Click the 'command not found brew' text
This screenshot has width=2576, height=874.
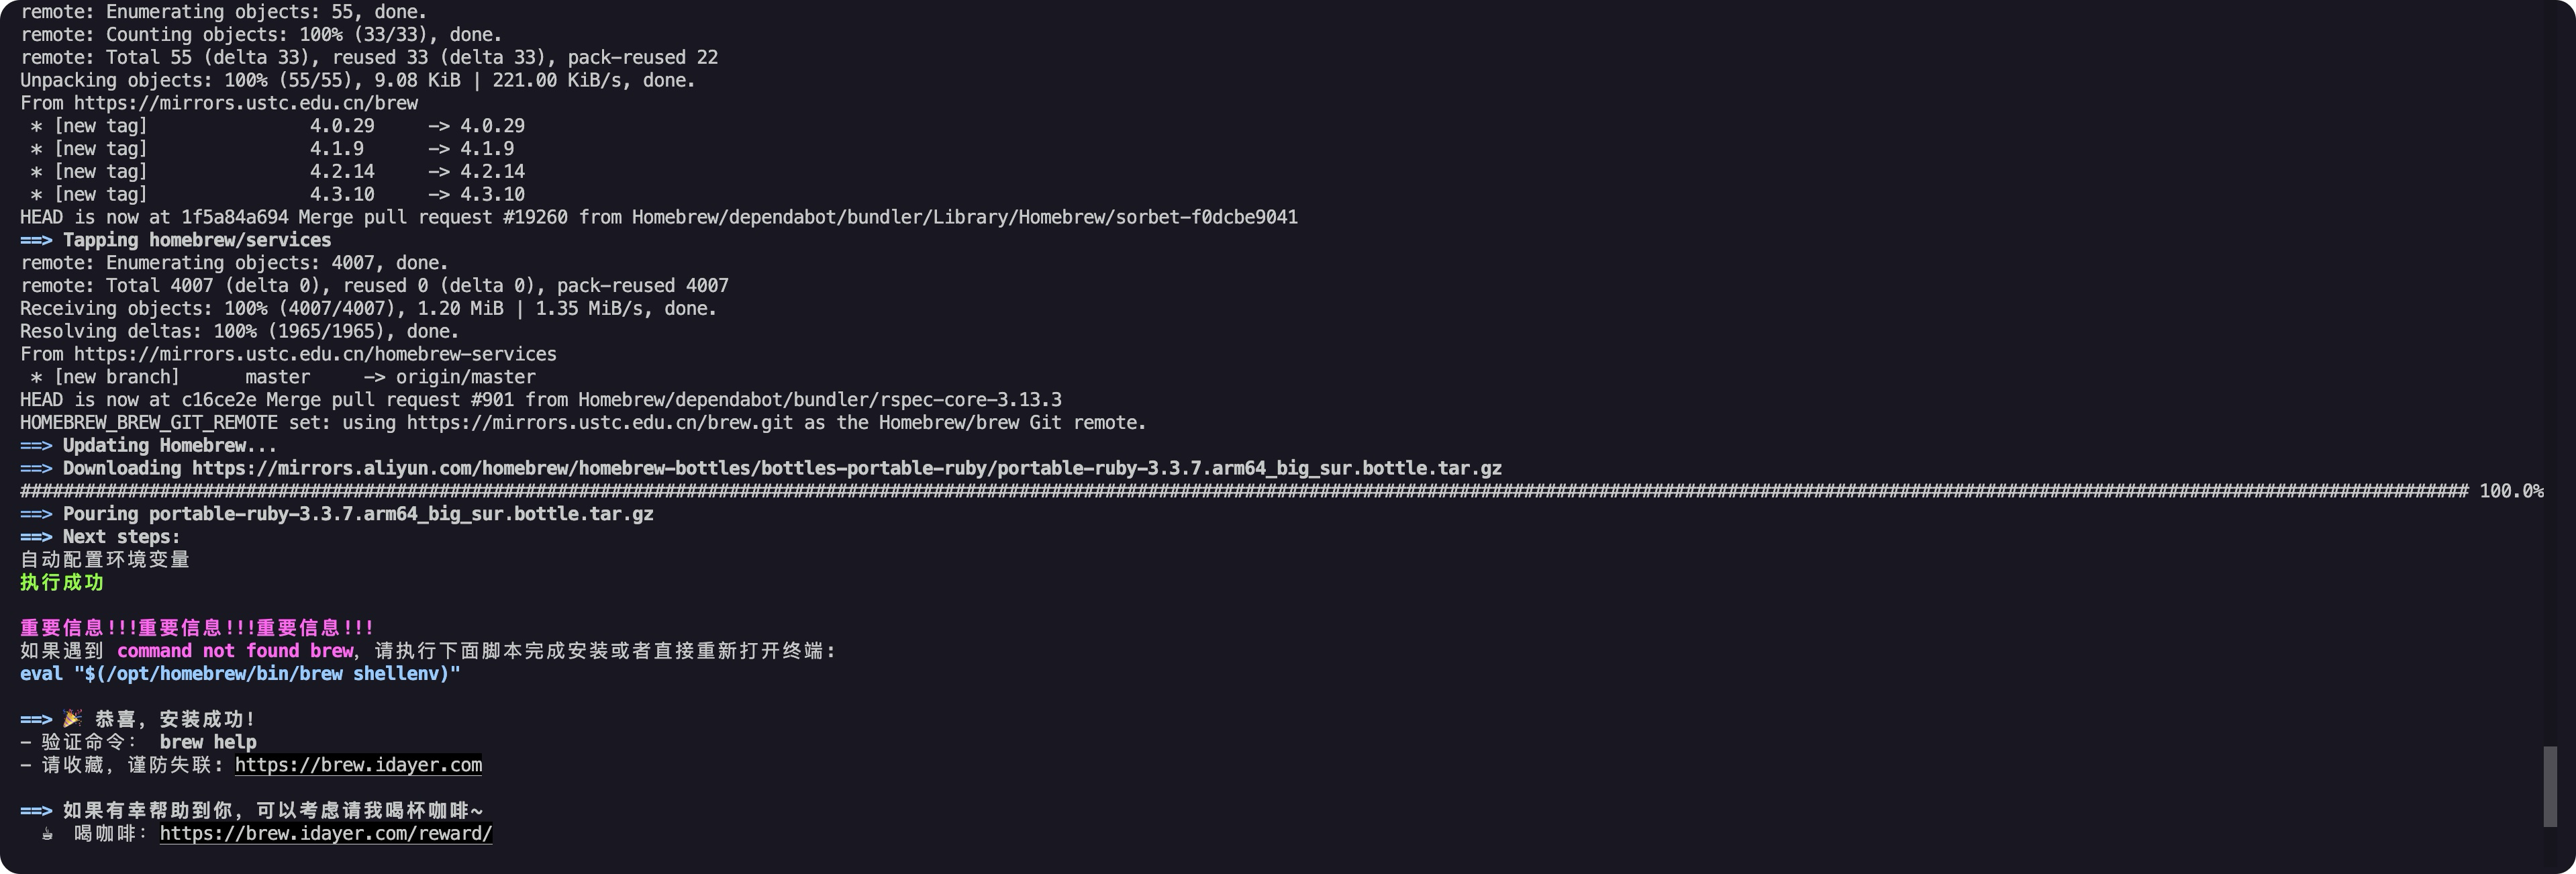pyautogui.click(x=235, y=651)
